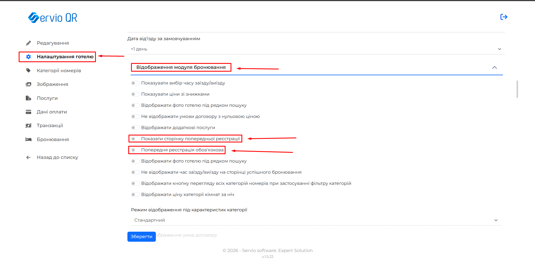535x264 pixels.
Task: Click the bed icon beside Бронювання
Action: [28, 139]
